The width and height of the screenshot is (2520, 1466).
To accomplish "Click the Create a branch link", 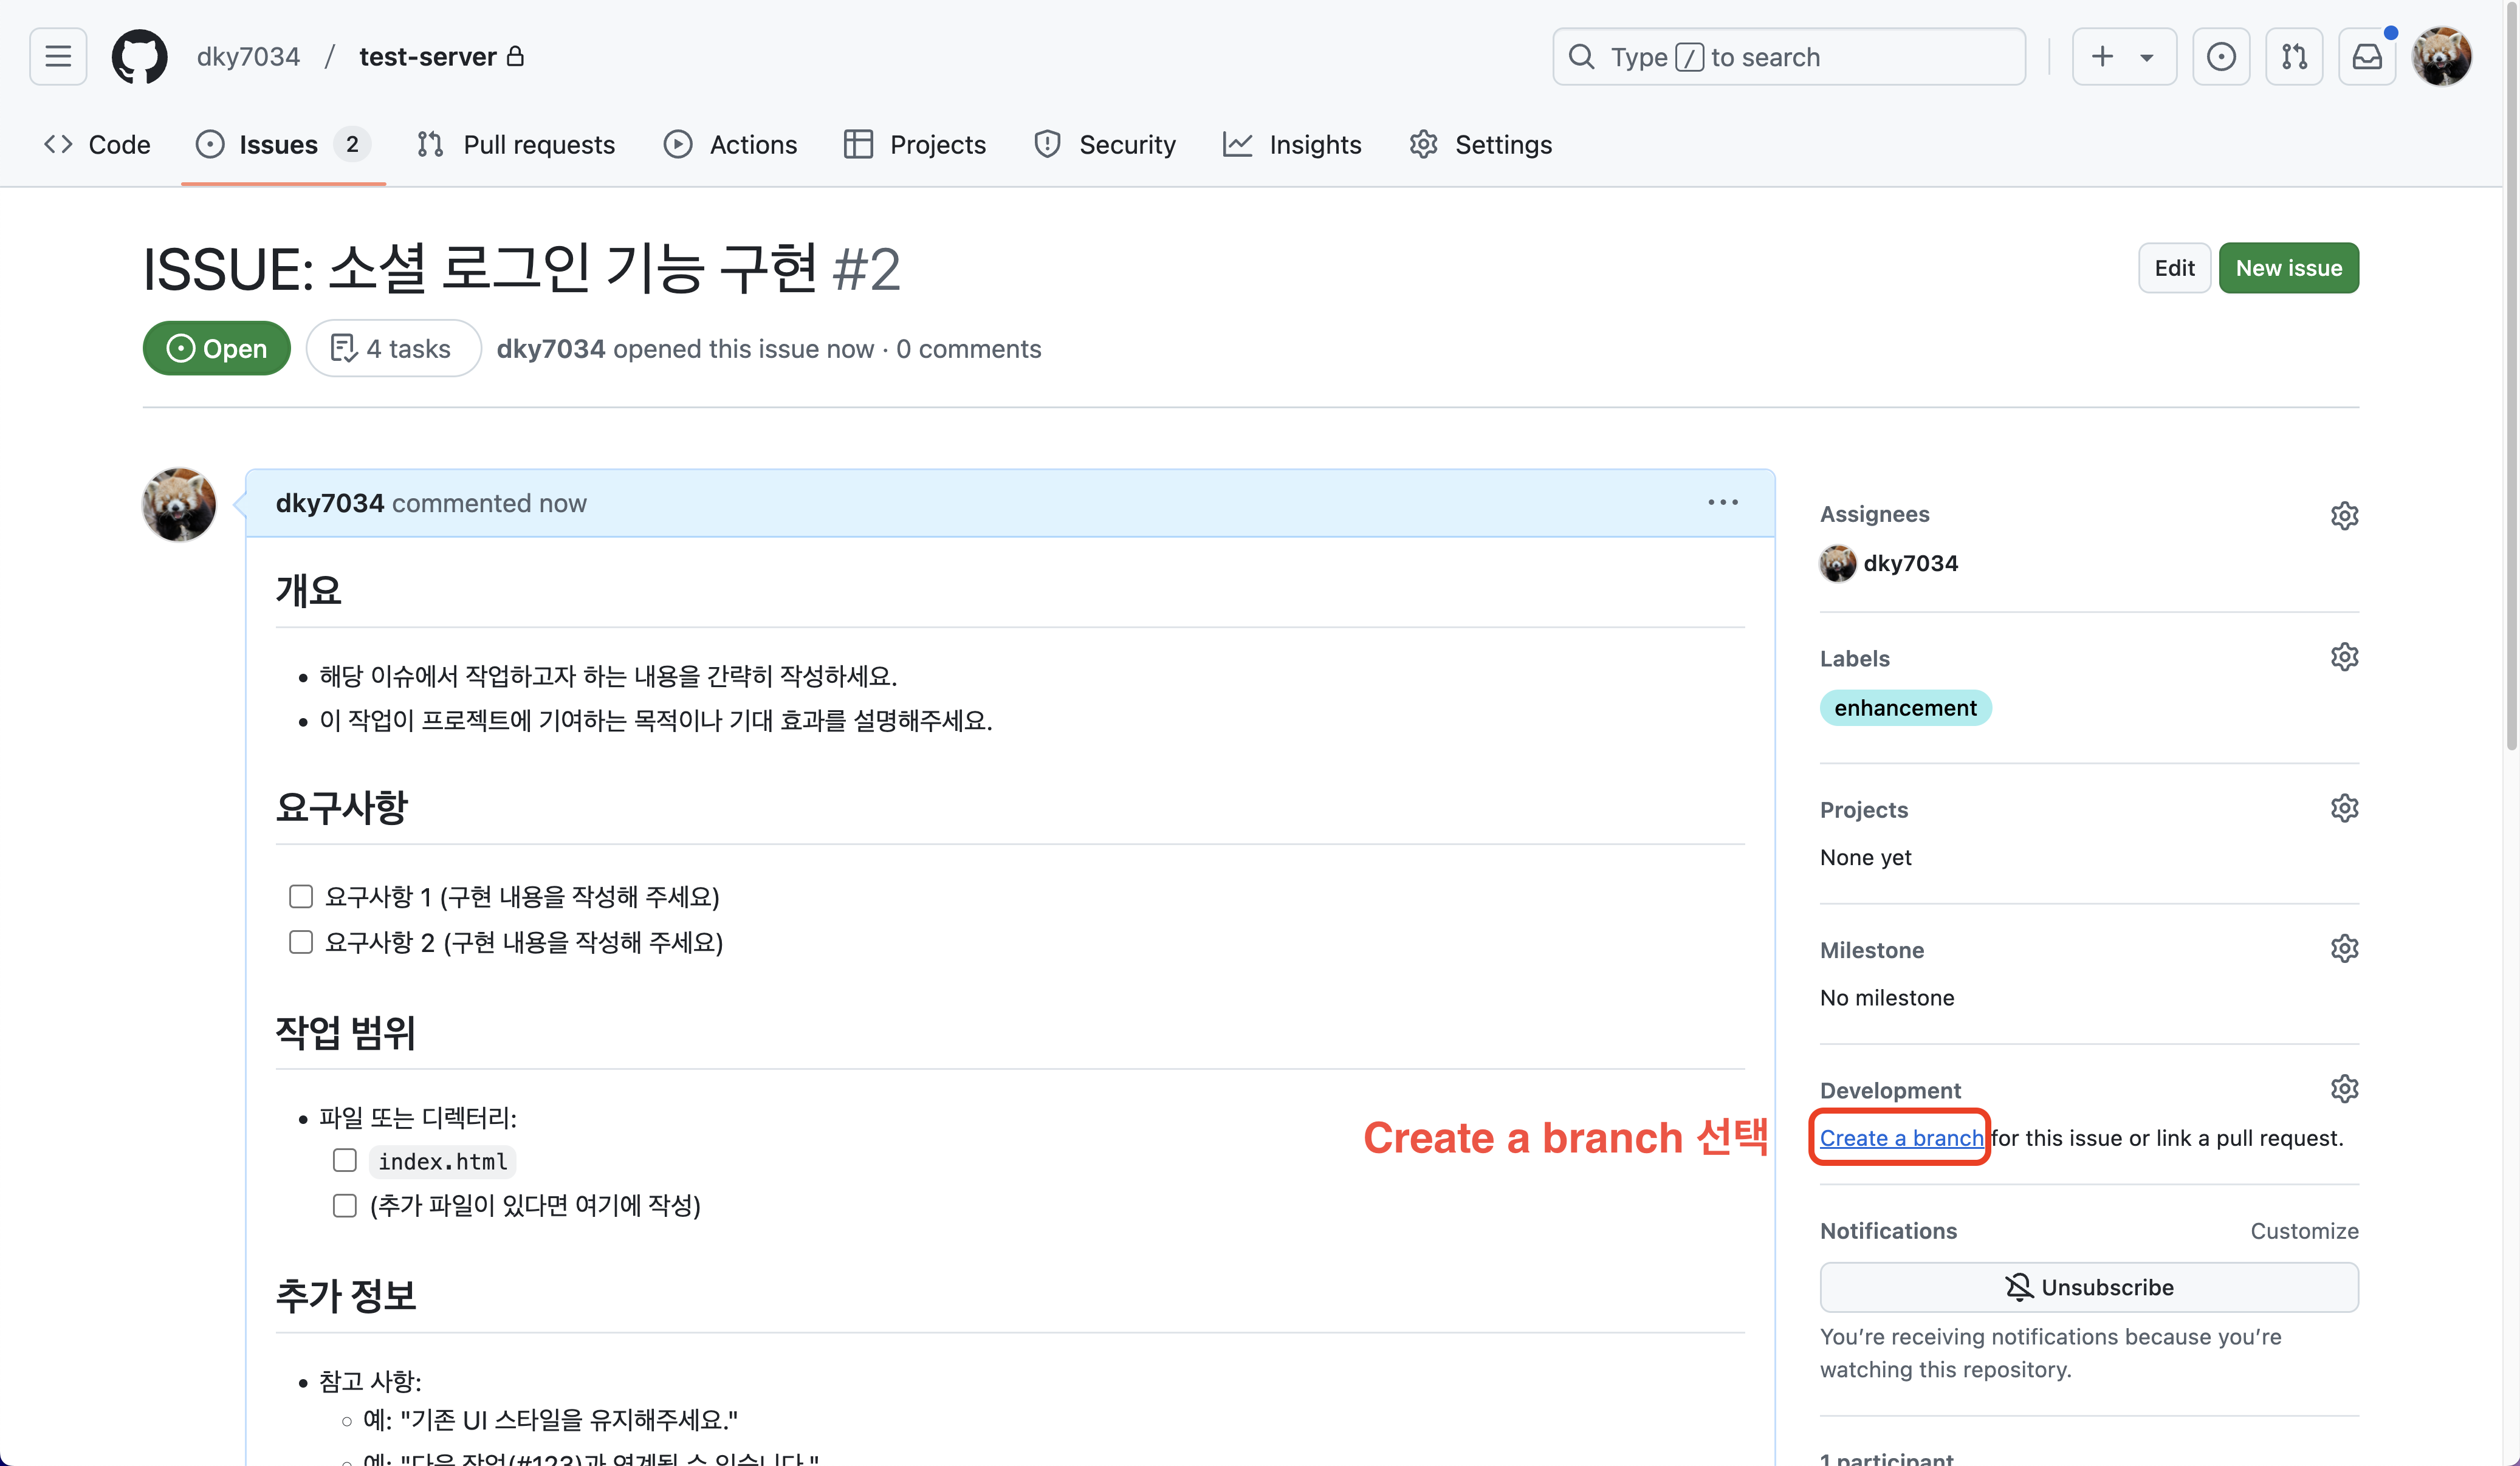I will click(1900, 1138).
